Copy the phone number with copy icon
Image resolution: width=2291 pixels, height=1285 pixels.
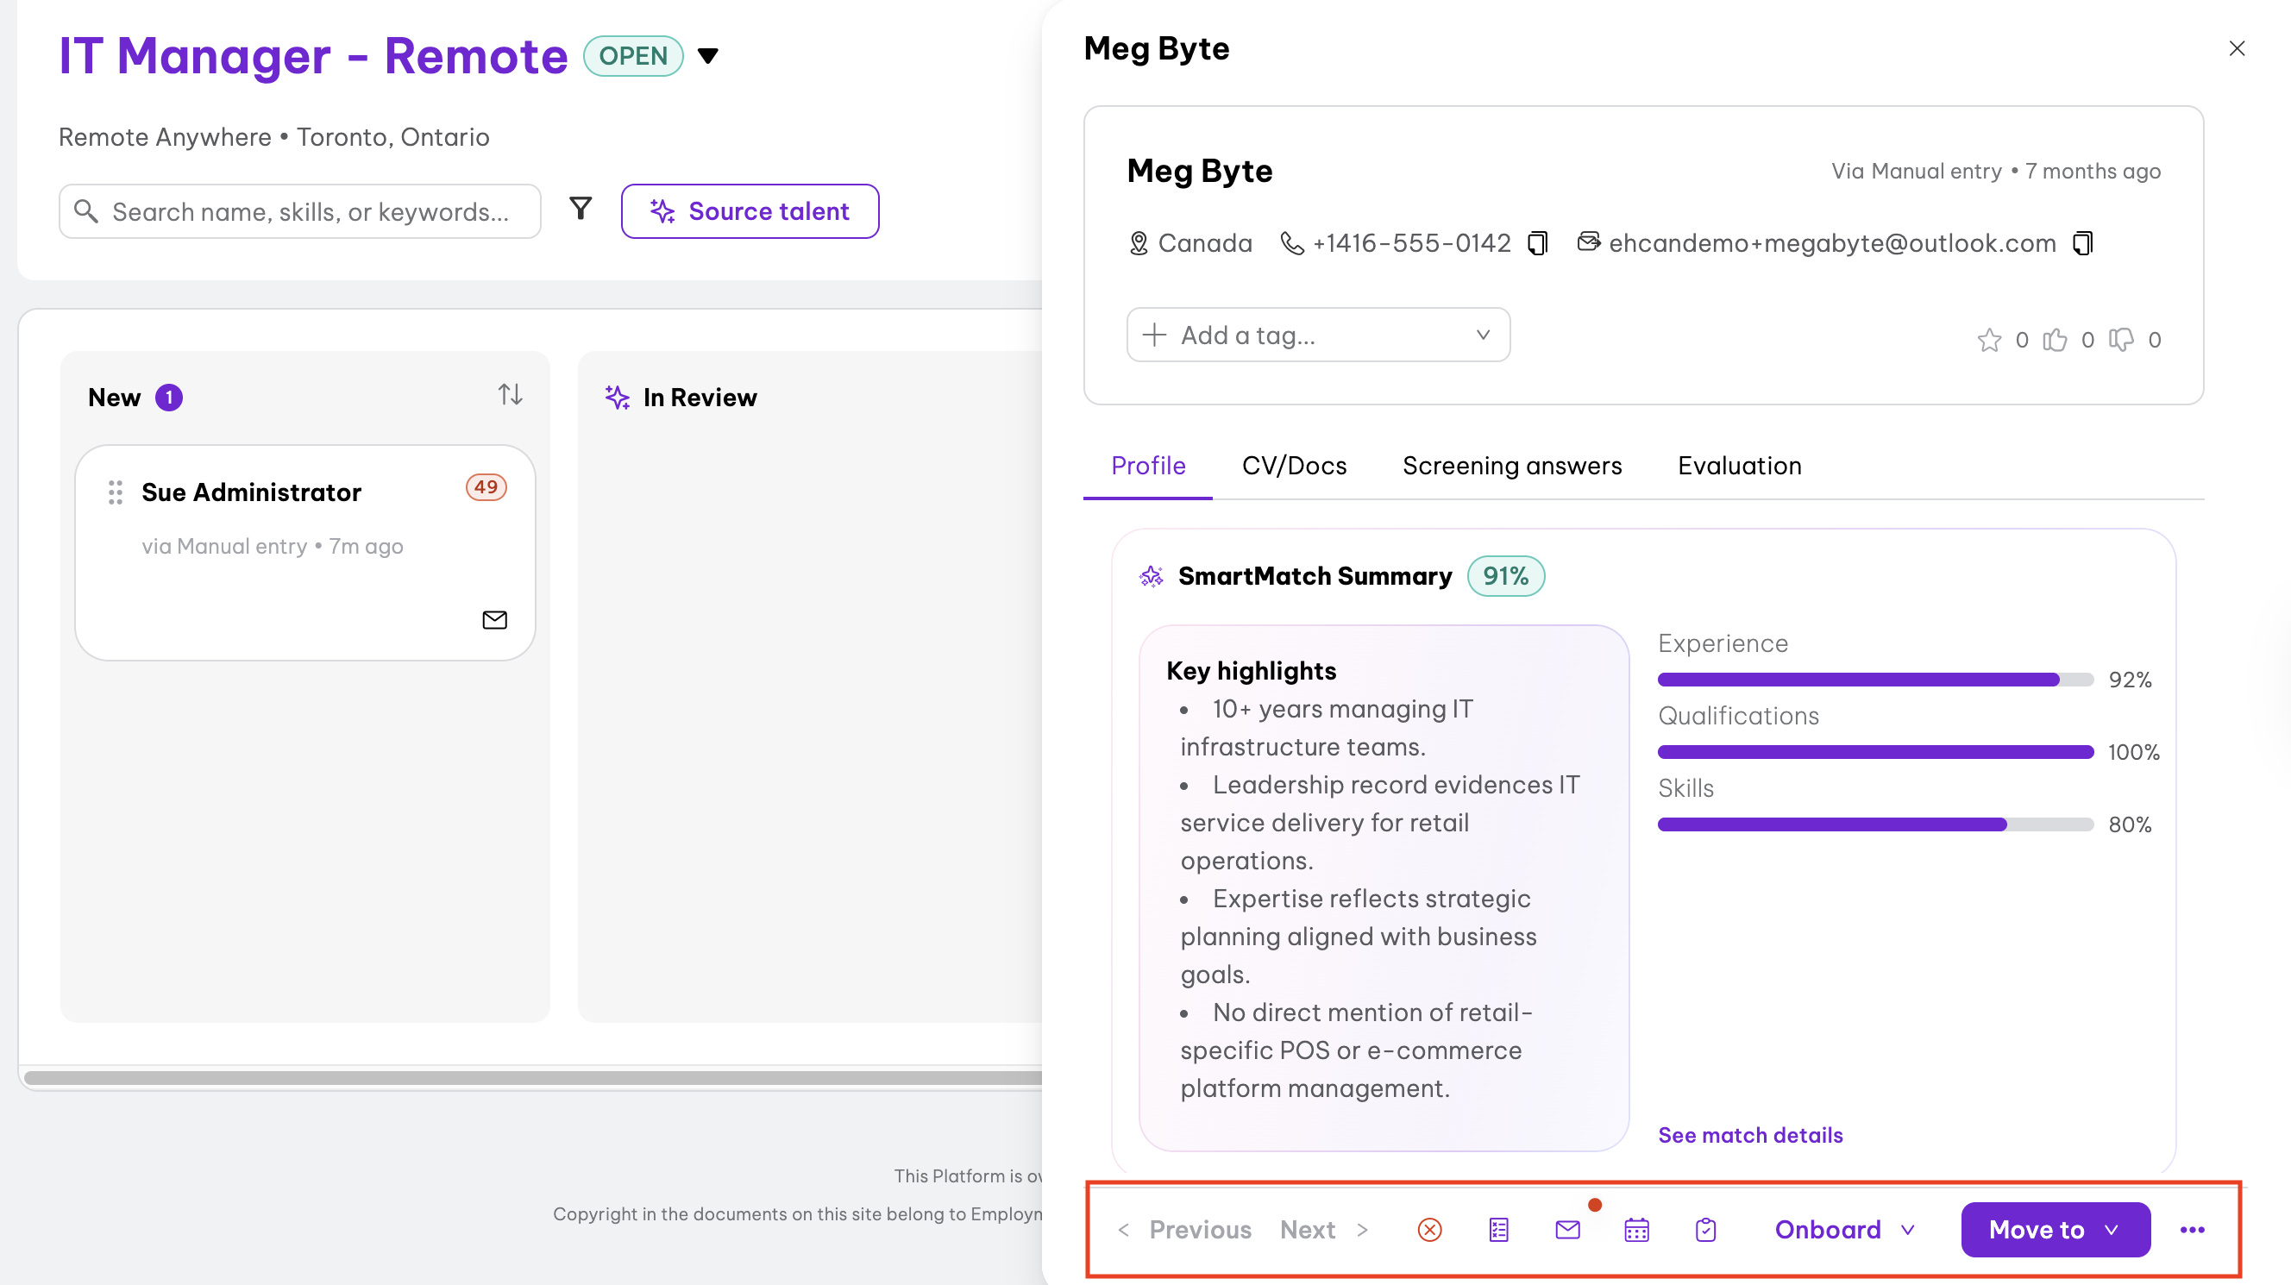(1538, 243)
